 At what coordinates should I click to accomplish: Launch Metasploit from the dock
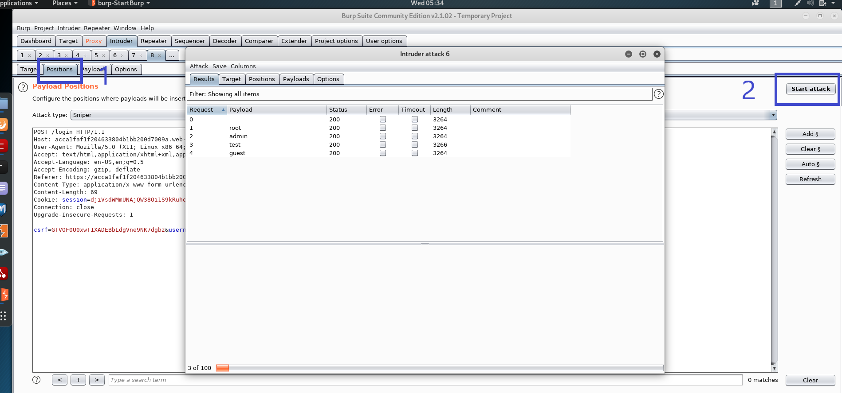3,209
